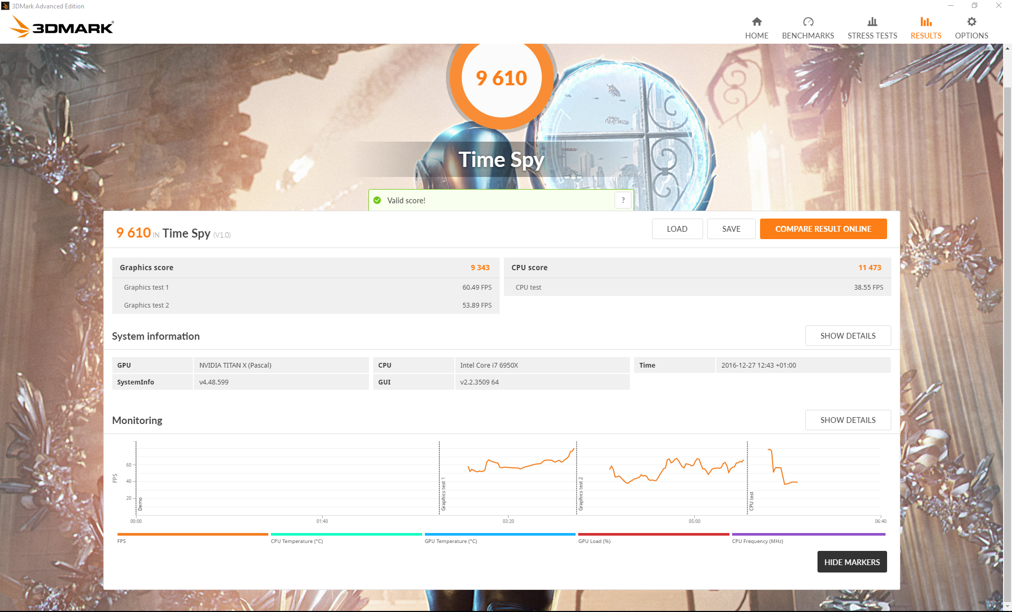
Task: Minimize the 3DMark window
Action: pos(950,6)
